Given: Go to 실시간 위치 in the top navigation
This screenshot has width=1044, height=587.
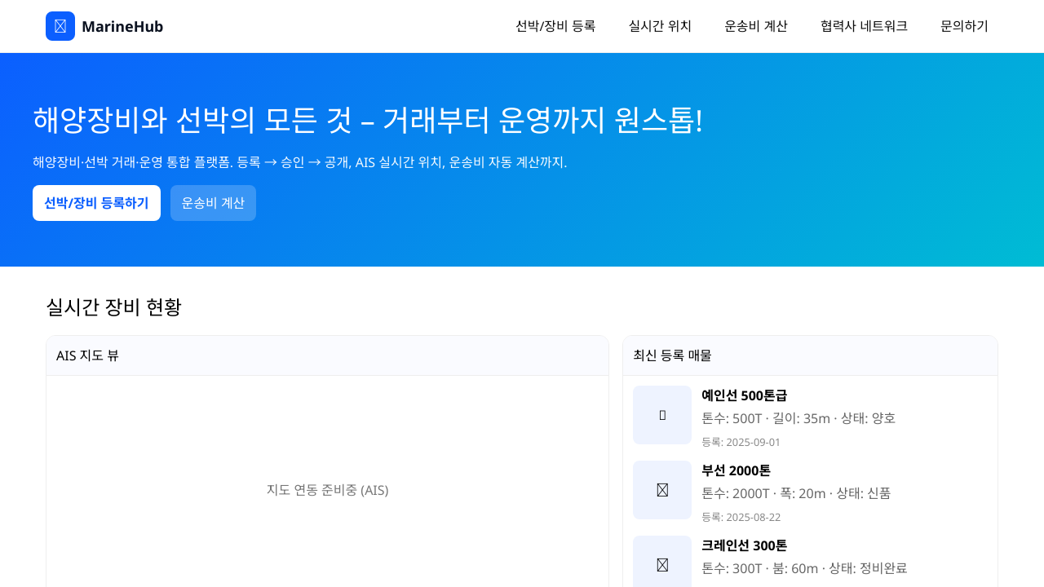Looking at the screenshot, I should tap(660, 26).
